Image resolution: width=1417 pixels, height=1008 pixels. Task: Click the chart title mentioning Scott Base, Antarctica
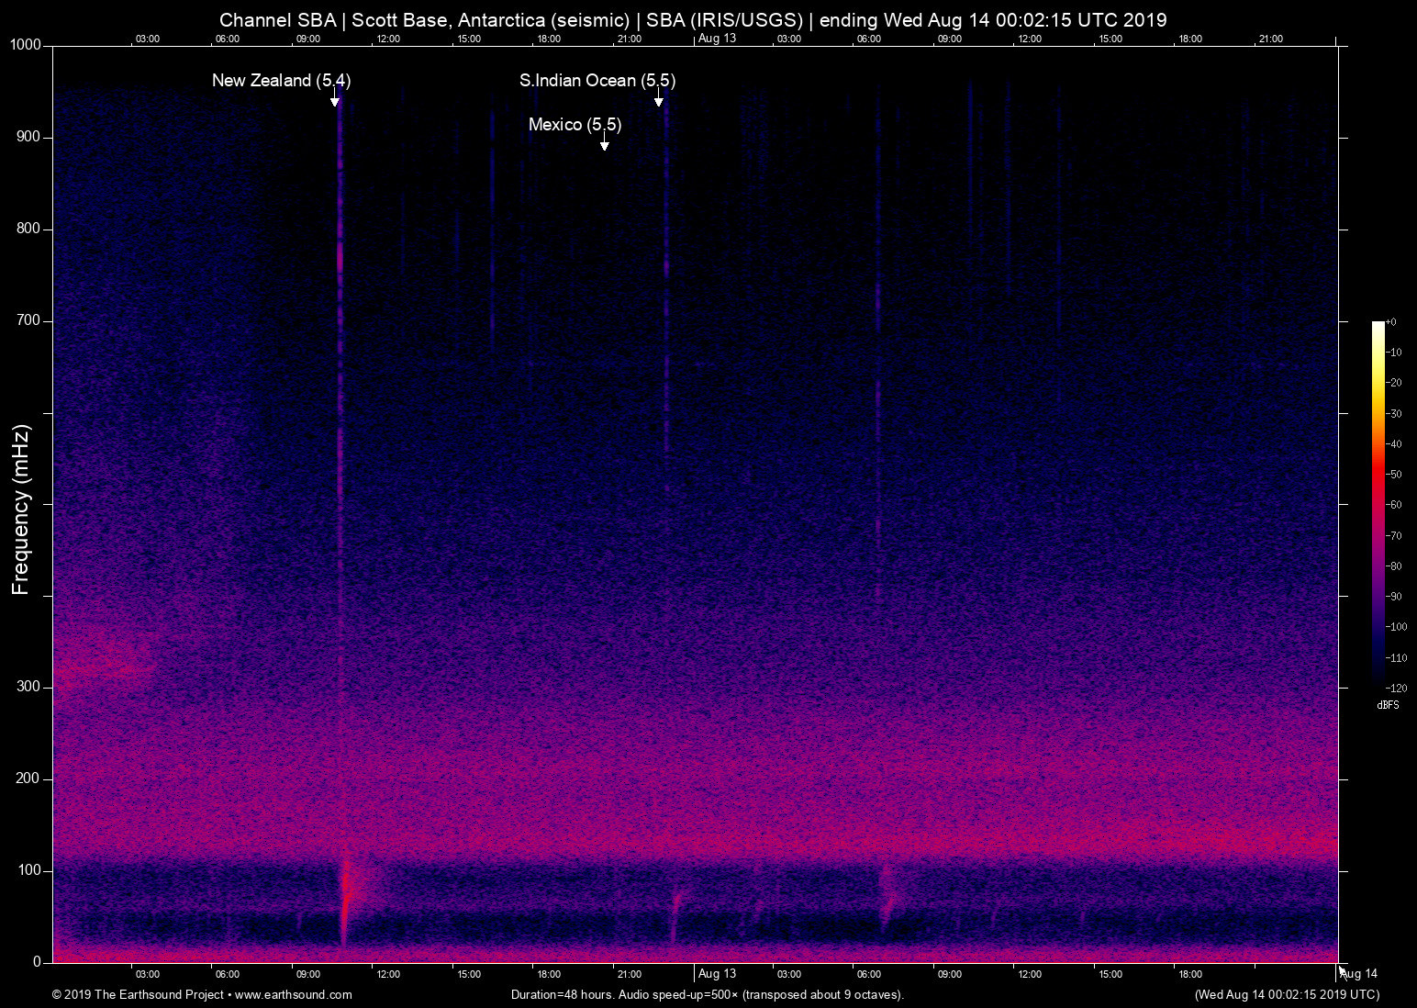pos(693,19)
